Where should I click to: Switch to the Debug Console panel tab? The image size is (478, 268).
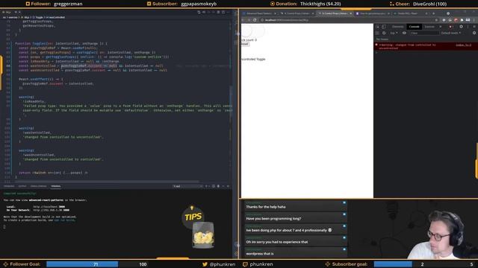38,186
